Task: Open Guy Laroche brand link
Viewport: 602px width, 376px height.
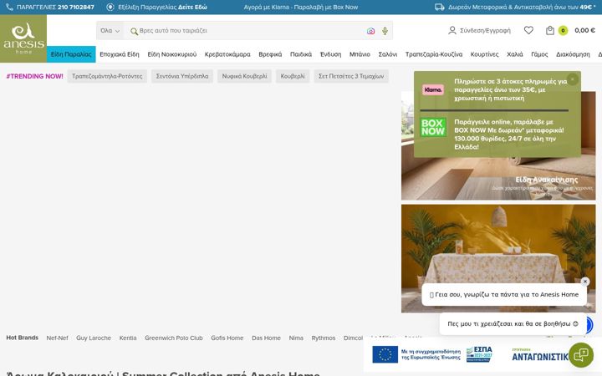Action: (x=94, y=338)
